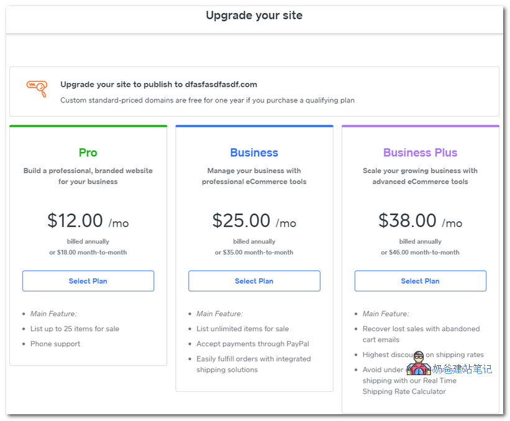Click the $12.00 /mo price

coord(88,221)
